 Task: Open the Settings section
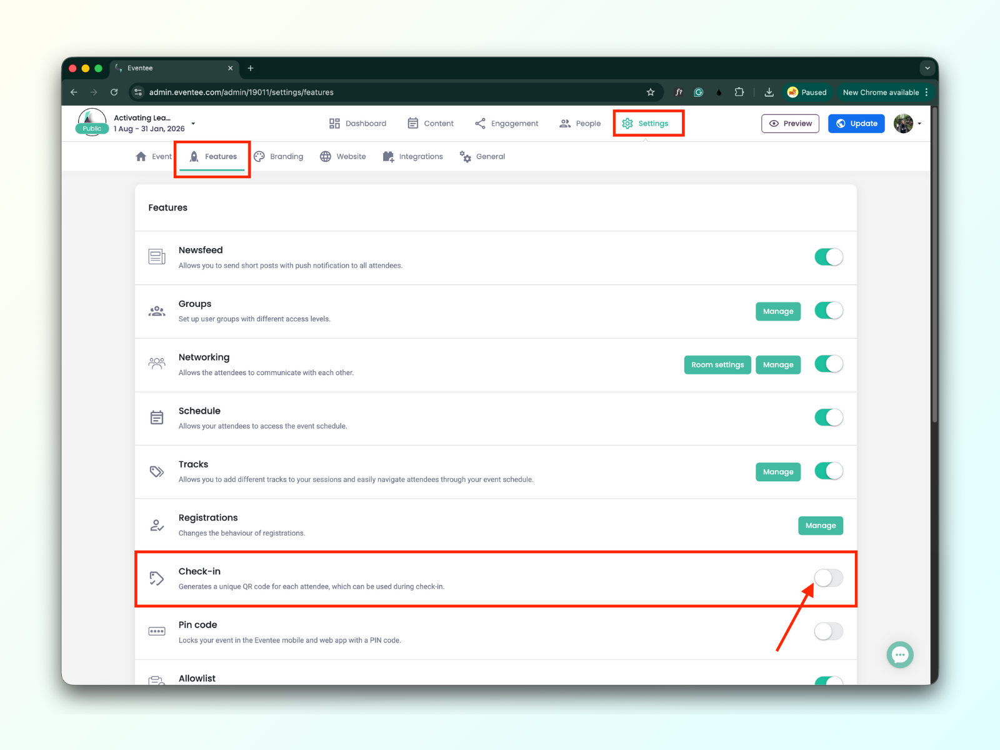[x=646, y=124]
